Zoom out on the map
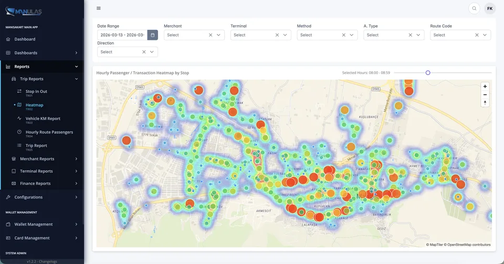The height and width of the screenshot is (264, 504). [x=485, y=95]
